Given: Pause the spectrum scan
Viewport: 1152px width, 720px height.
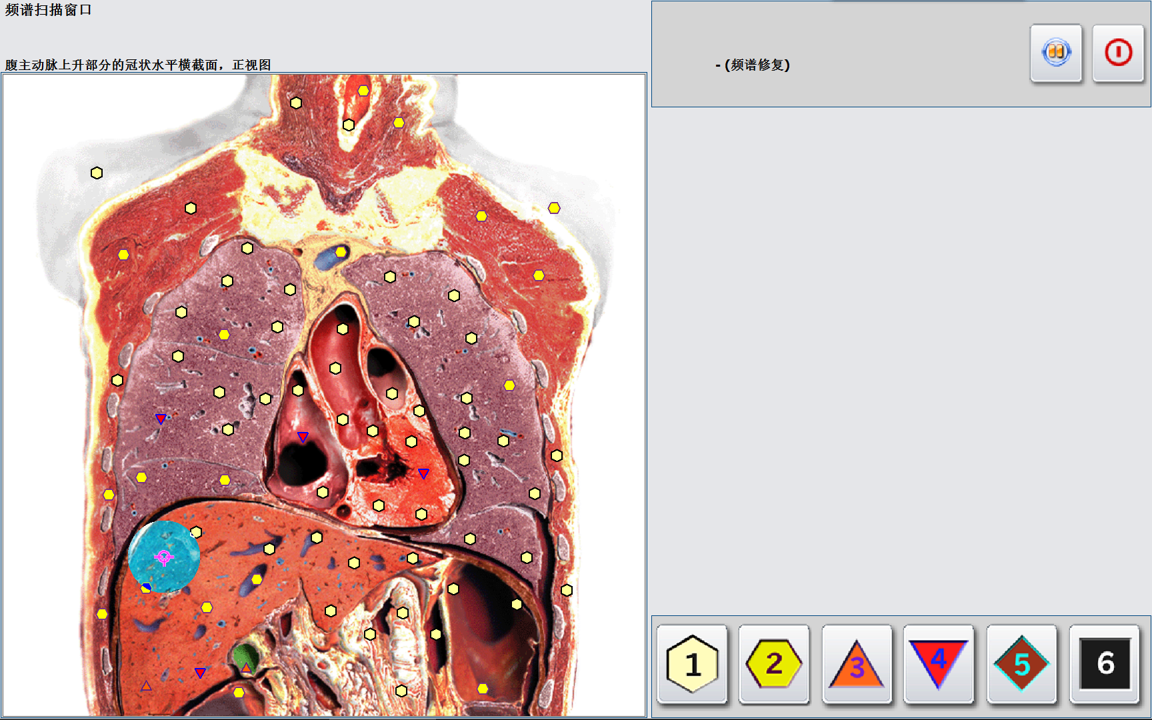Looking at the screenshot, I should tap(1056, 53).
